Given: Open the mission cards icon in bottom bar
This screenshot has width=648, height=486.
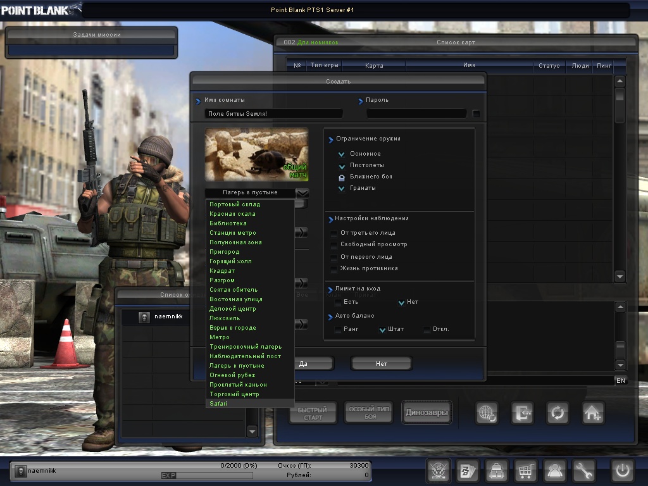Looking at the screenshot, I should pos(468,471).
